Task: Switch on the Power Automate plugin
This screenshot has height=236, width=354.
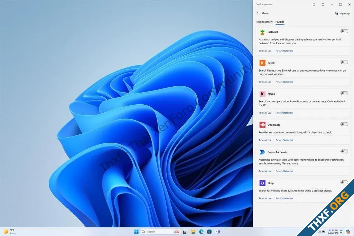Action: click(344, 151)
